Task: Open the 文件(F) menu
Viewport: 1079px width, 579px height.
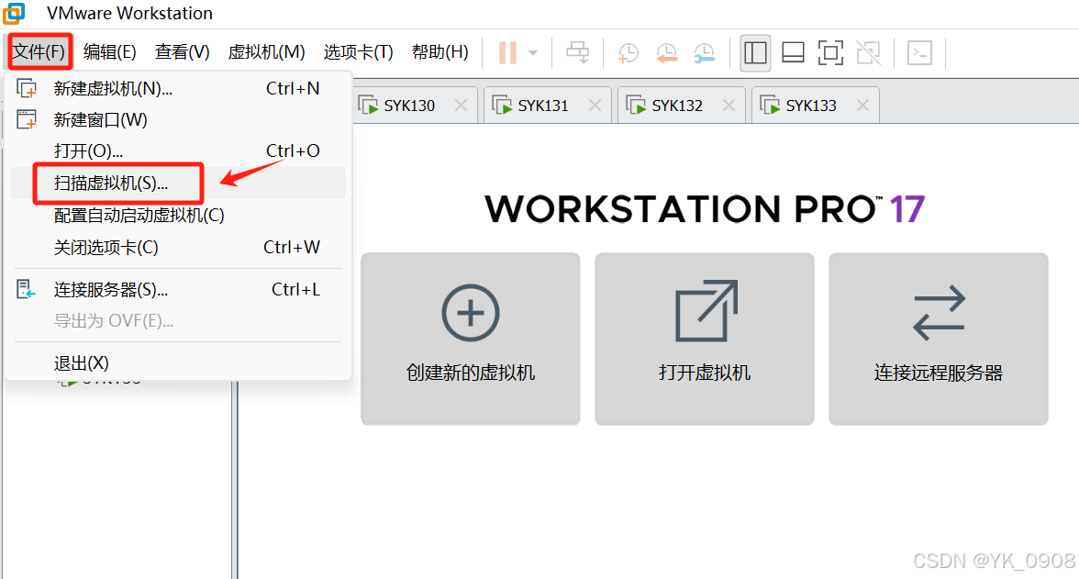Action: click(x=39, y=51)
